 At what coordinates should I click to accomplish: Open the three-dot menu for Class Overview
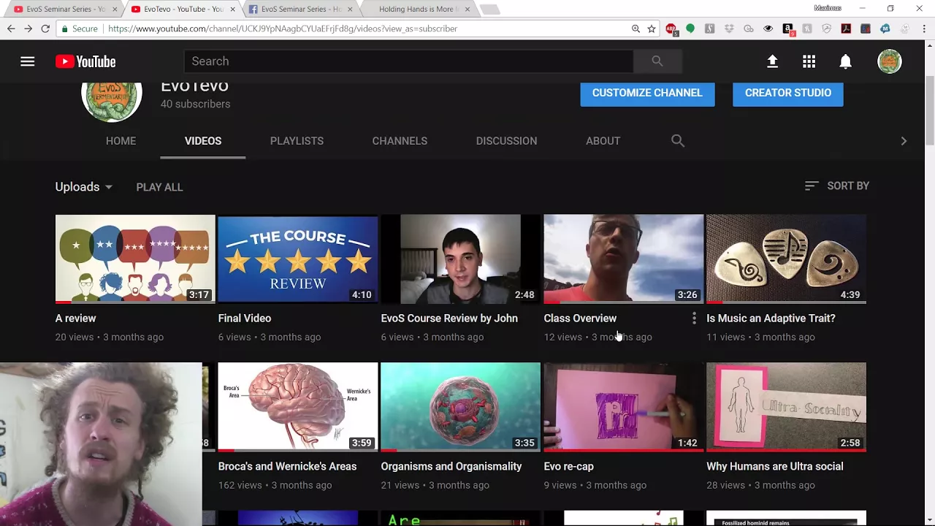(694, 319)
